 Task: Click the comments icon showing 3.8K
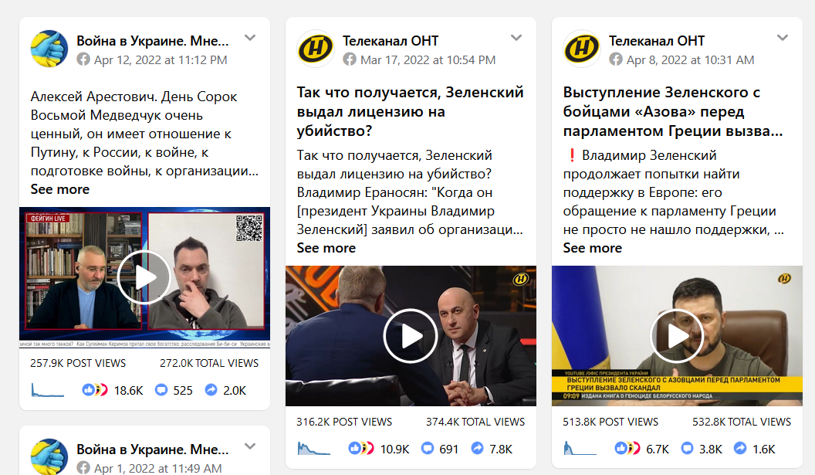point(687,448)
